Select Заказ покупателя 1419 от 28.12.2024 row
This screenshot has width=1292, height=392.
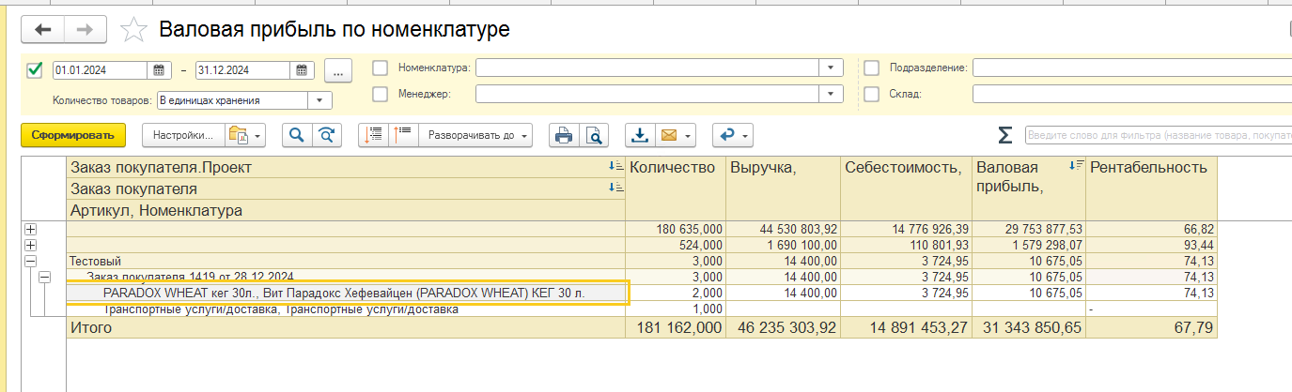[x=346, y=277]
